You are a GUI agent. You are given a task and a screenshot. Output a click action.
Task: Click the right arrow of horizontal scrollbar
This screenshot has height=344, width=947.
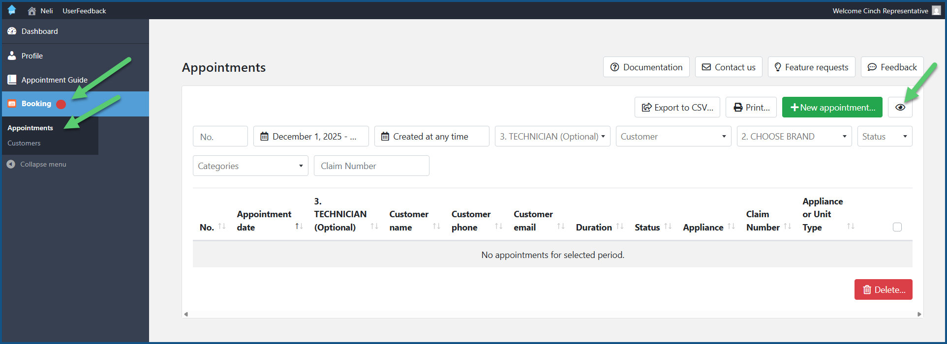click(x=919, y=315)
